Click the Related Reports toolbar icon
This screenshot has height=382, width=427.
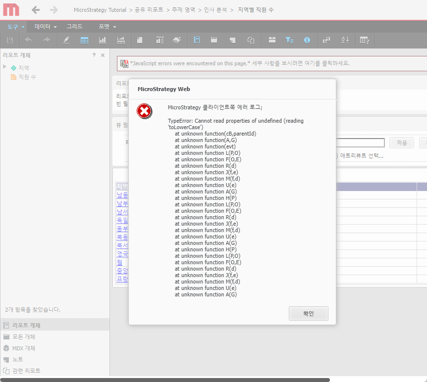[x=251, y=40]
